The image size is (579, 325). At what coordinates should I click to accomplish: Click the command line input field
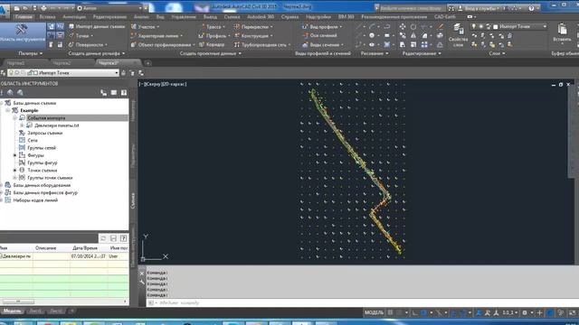pyautogui.click(x=362, y=303)
